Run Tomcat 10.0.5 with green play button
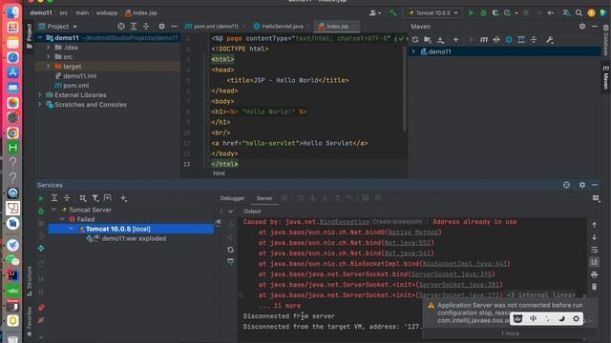 (x=471, y=12)
